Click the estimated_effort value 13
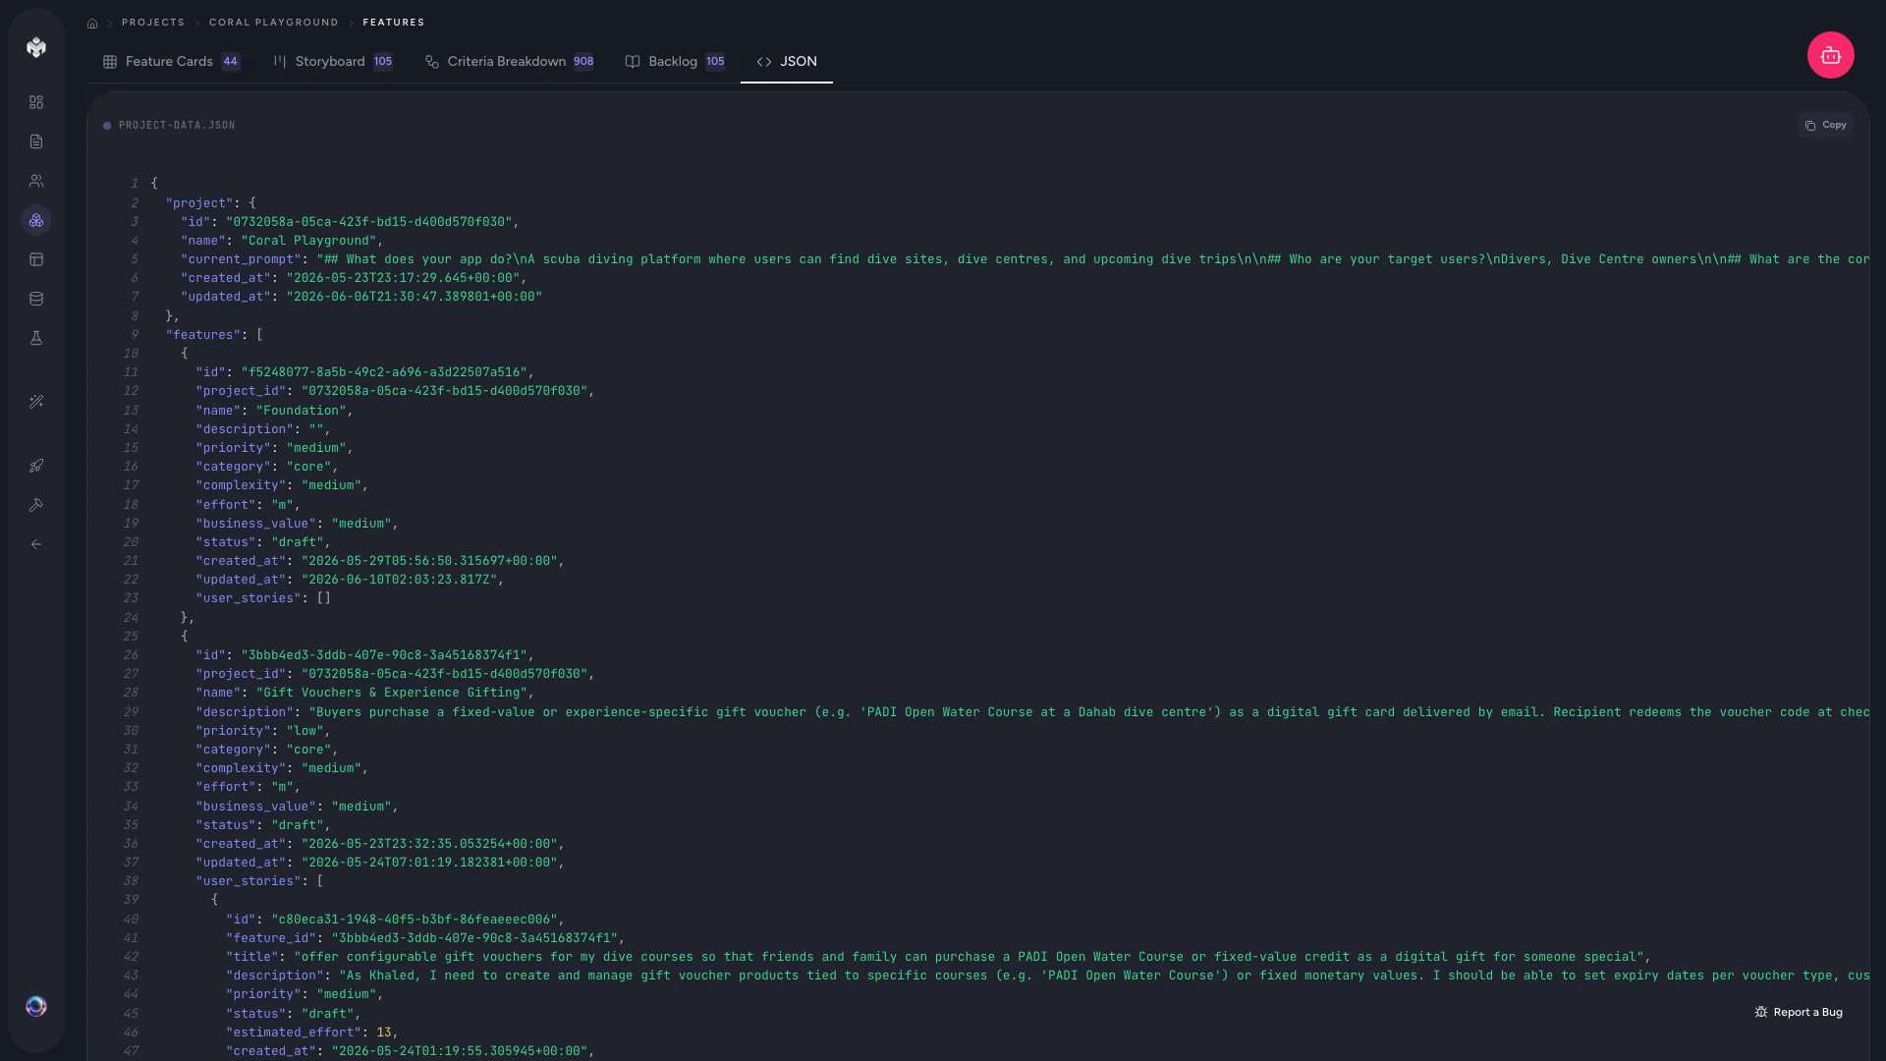 [384, 1033]
